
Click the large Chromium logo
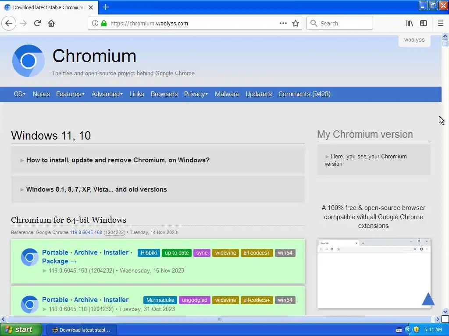29,60
